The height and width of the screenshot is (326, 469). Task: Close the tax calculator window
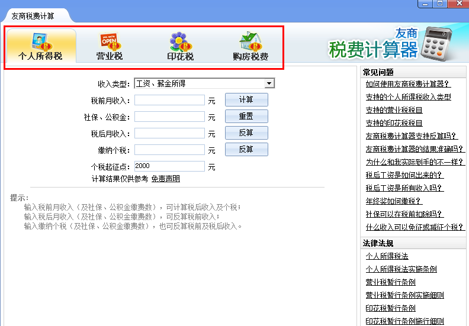point(459,4)
